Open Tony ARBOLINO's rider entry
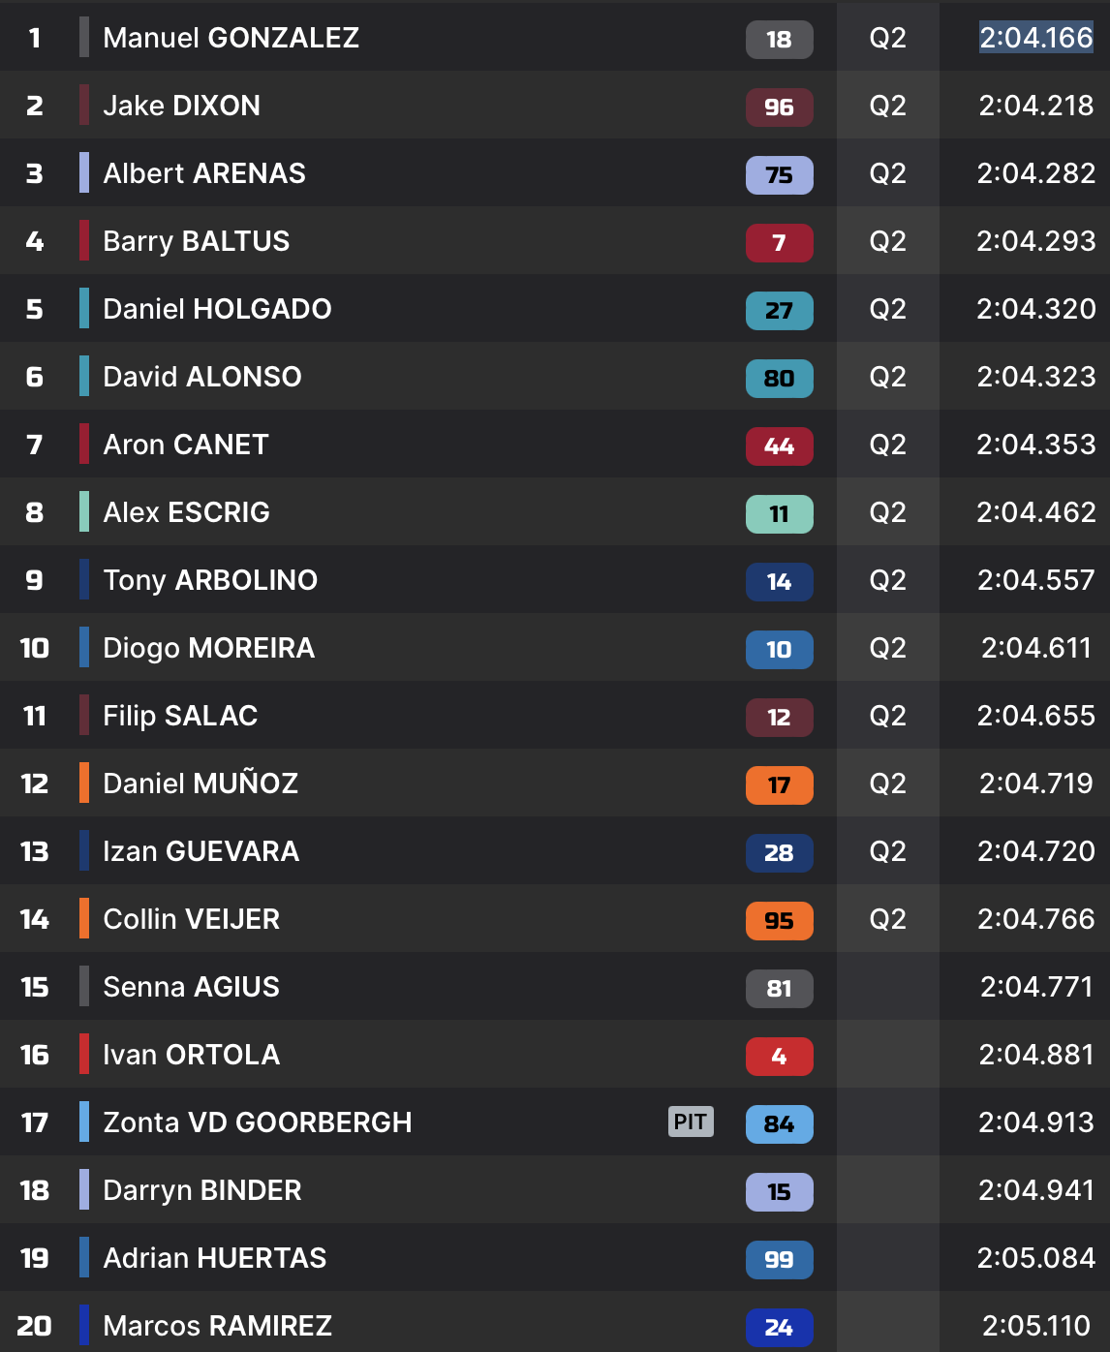 point(210,580)
